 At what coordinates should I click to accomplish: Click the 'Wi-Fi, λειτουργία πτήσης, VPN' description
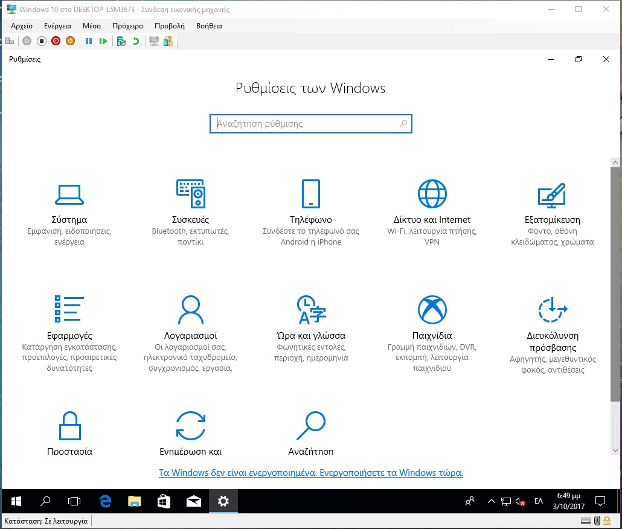tap(432, 236)
